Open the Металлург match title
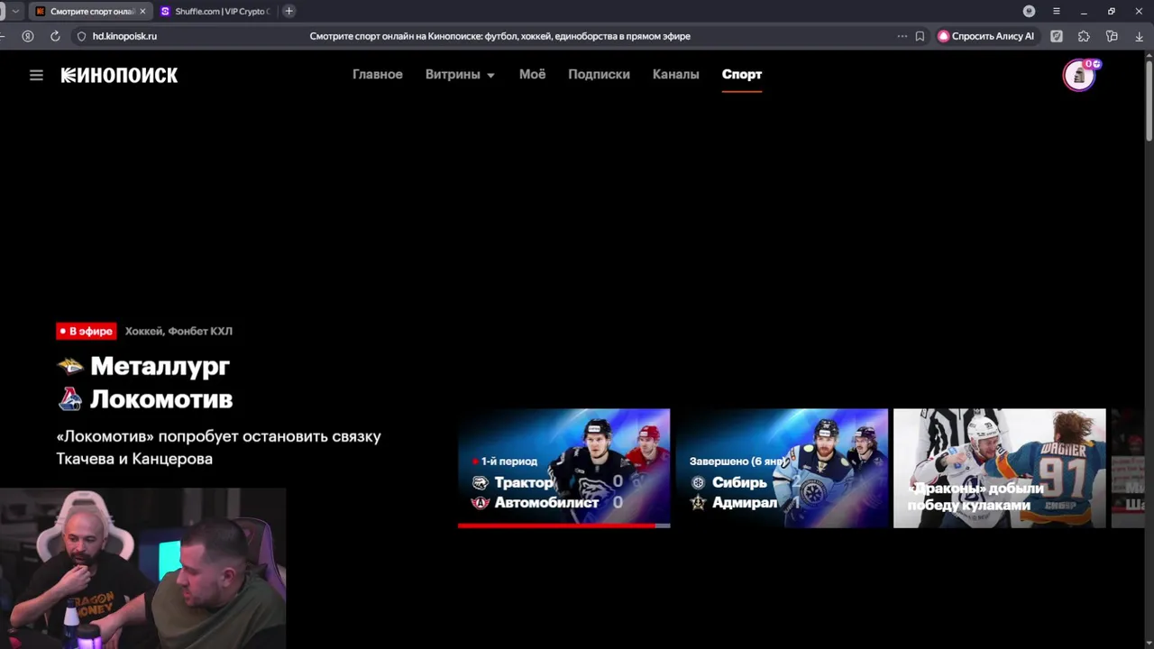 (x=160, y=366)
